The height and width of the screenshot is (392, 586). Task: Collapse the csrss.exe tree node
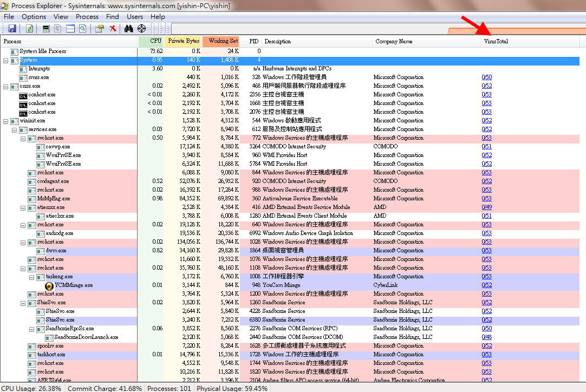tap(5, 87)
